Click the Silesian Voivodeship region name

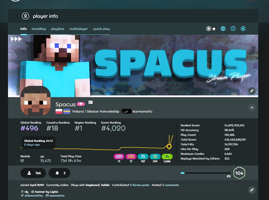(103, 111)
